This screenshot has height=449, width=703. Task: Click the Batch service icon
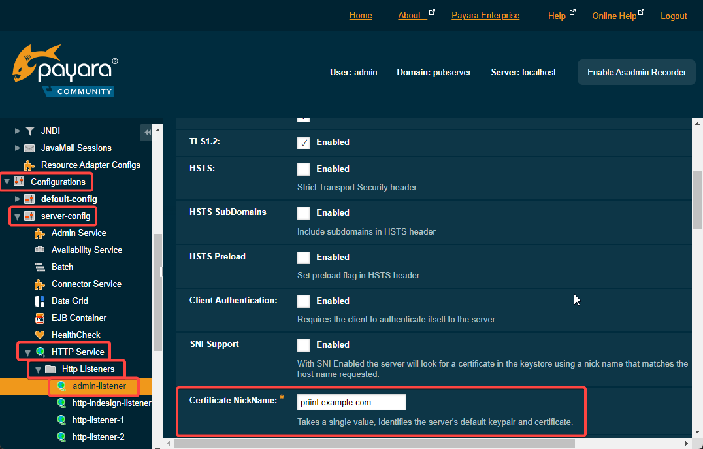[x=40, y=267]
